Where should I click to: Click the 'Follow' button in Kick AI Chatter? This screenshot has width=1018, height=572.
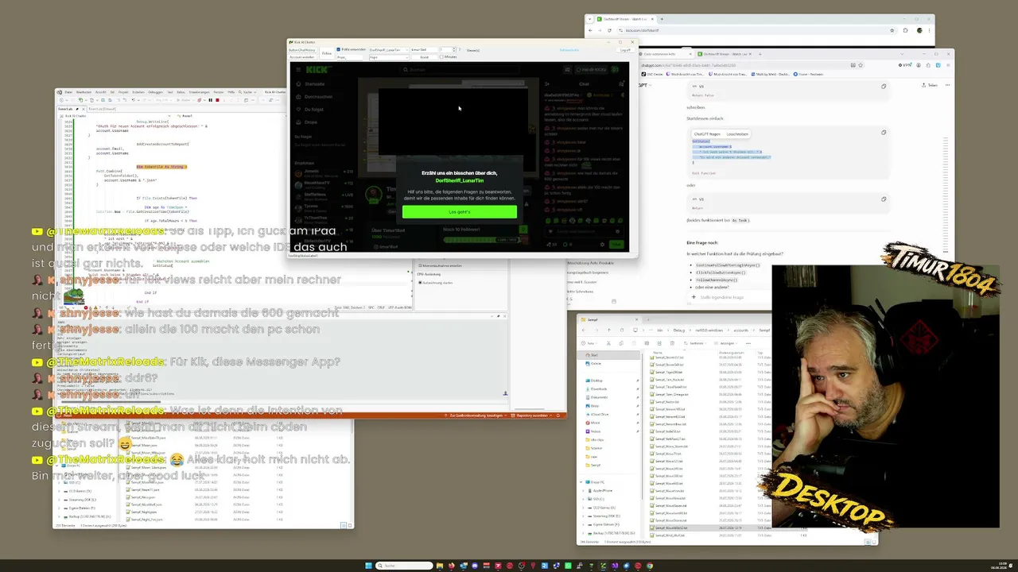coord(327,53)
